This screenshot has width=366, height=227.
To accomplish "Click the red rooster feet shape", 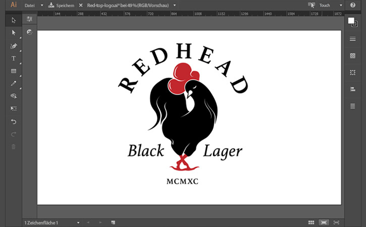I will pos(184,162).
